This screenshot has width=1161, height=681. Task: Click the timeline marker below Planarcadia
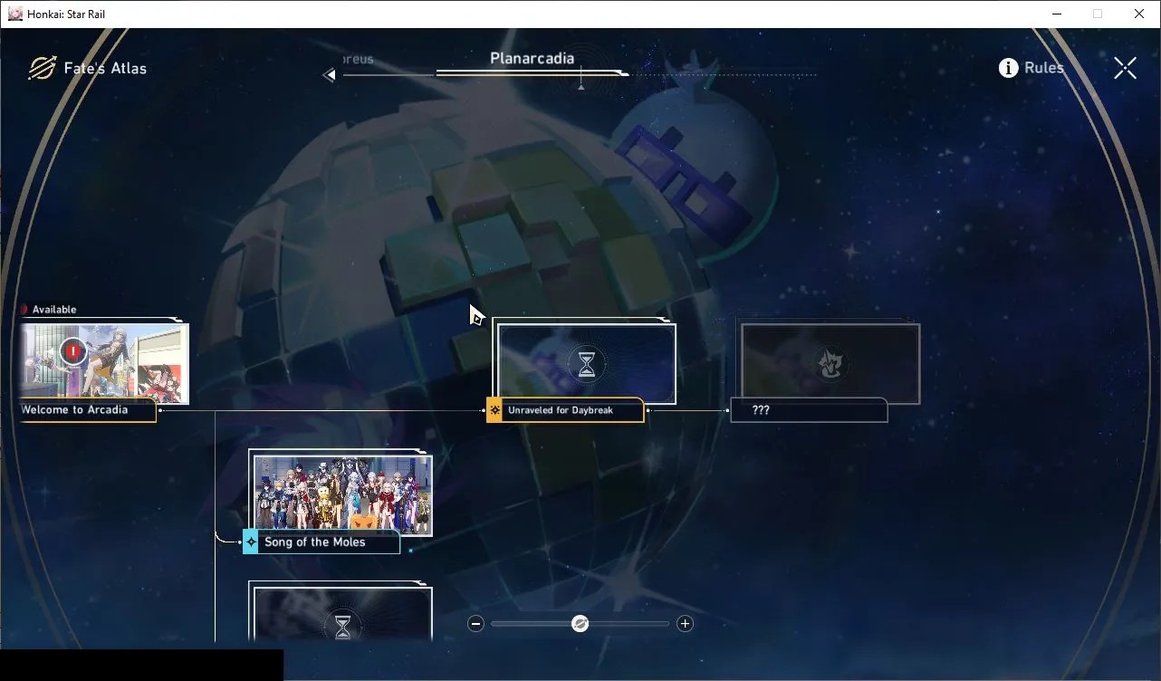pyautogui.click(x=581, y=86)
